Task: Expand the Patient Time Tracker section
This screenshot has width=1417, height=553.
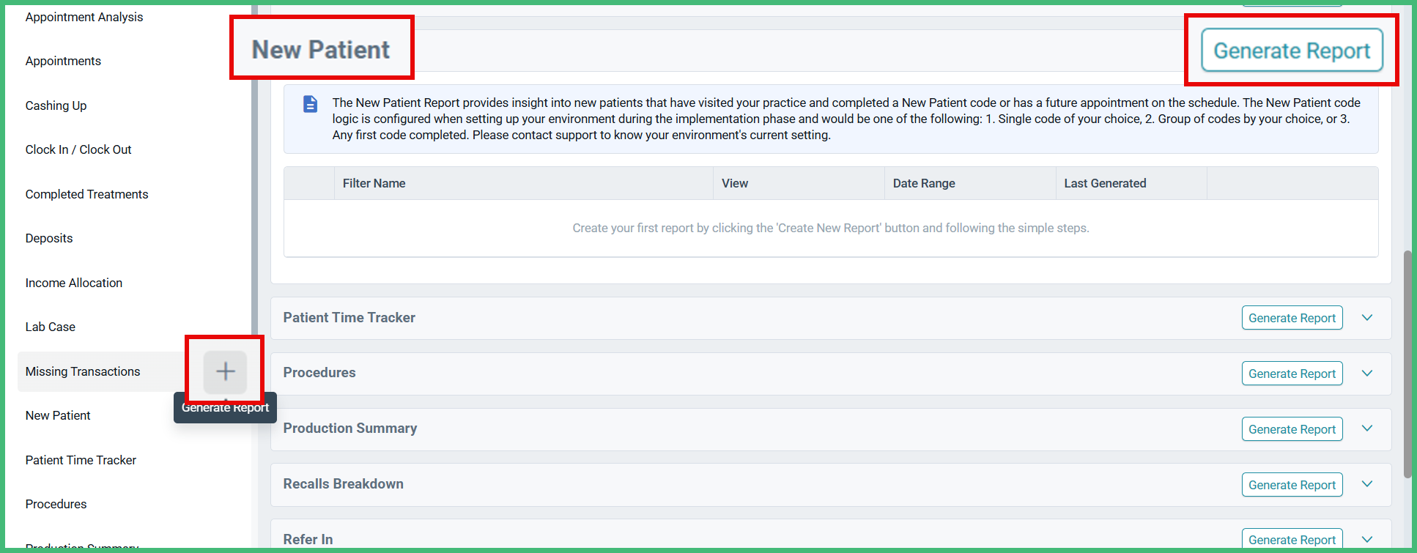Action: pos(1367,317)
